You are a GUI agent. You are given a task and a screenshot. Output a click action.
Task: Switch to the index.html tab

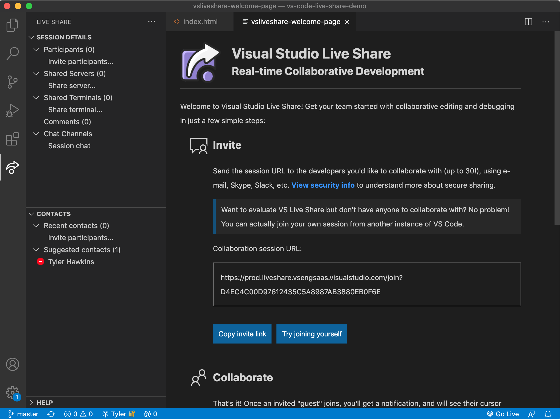point(200,22)
